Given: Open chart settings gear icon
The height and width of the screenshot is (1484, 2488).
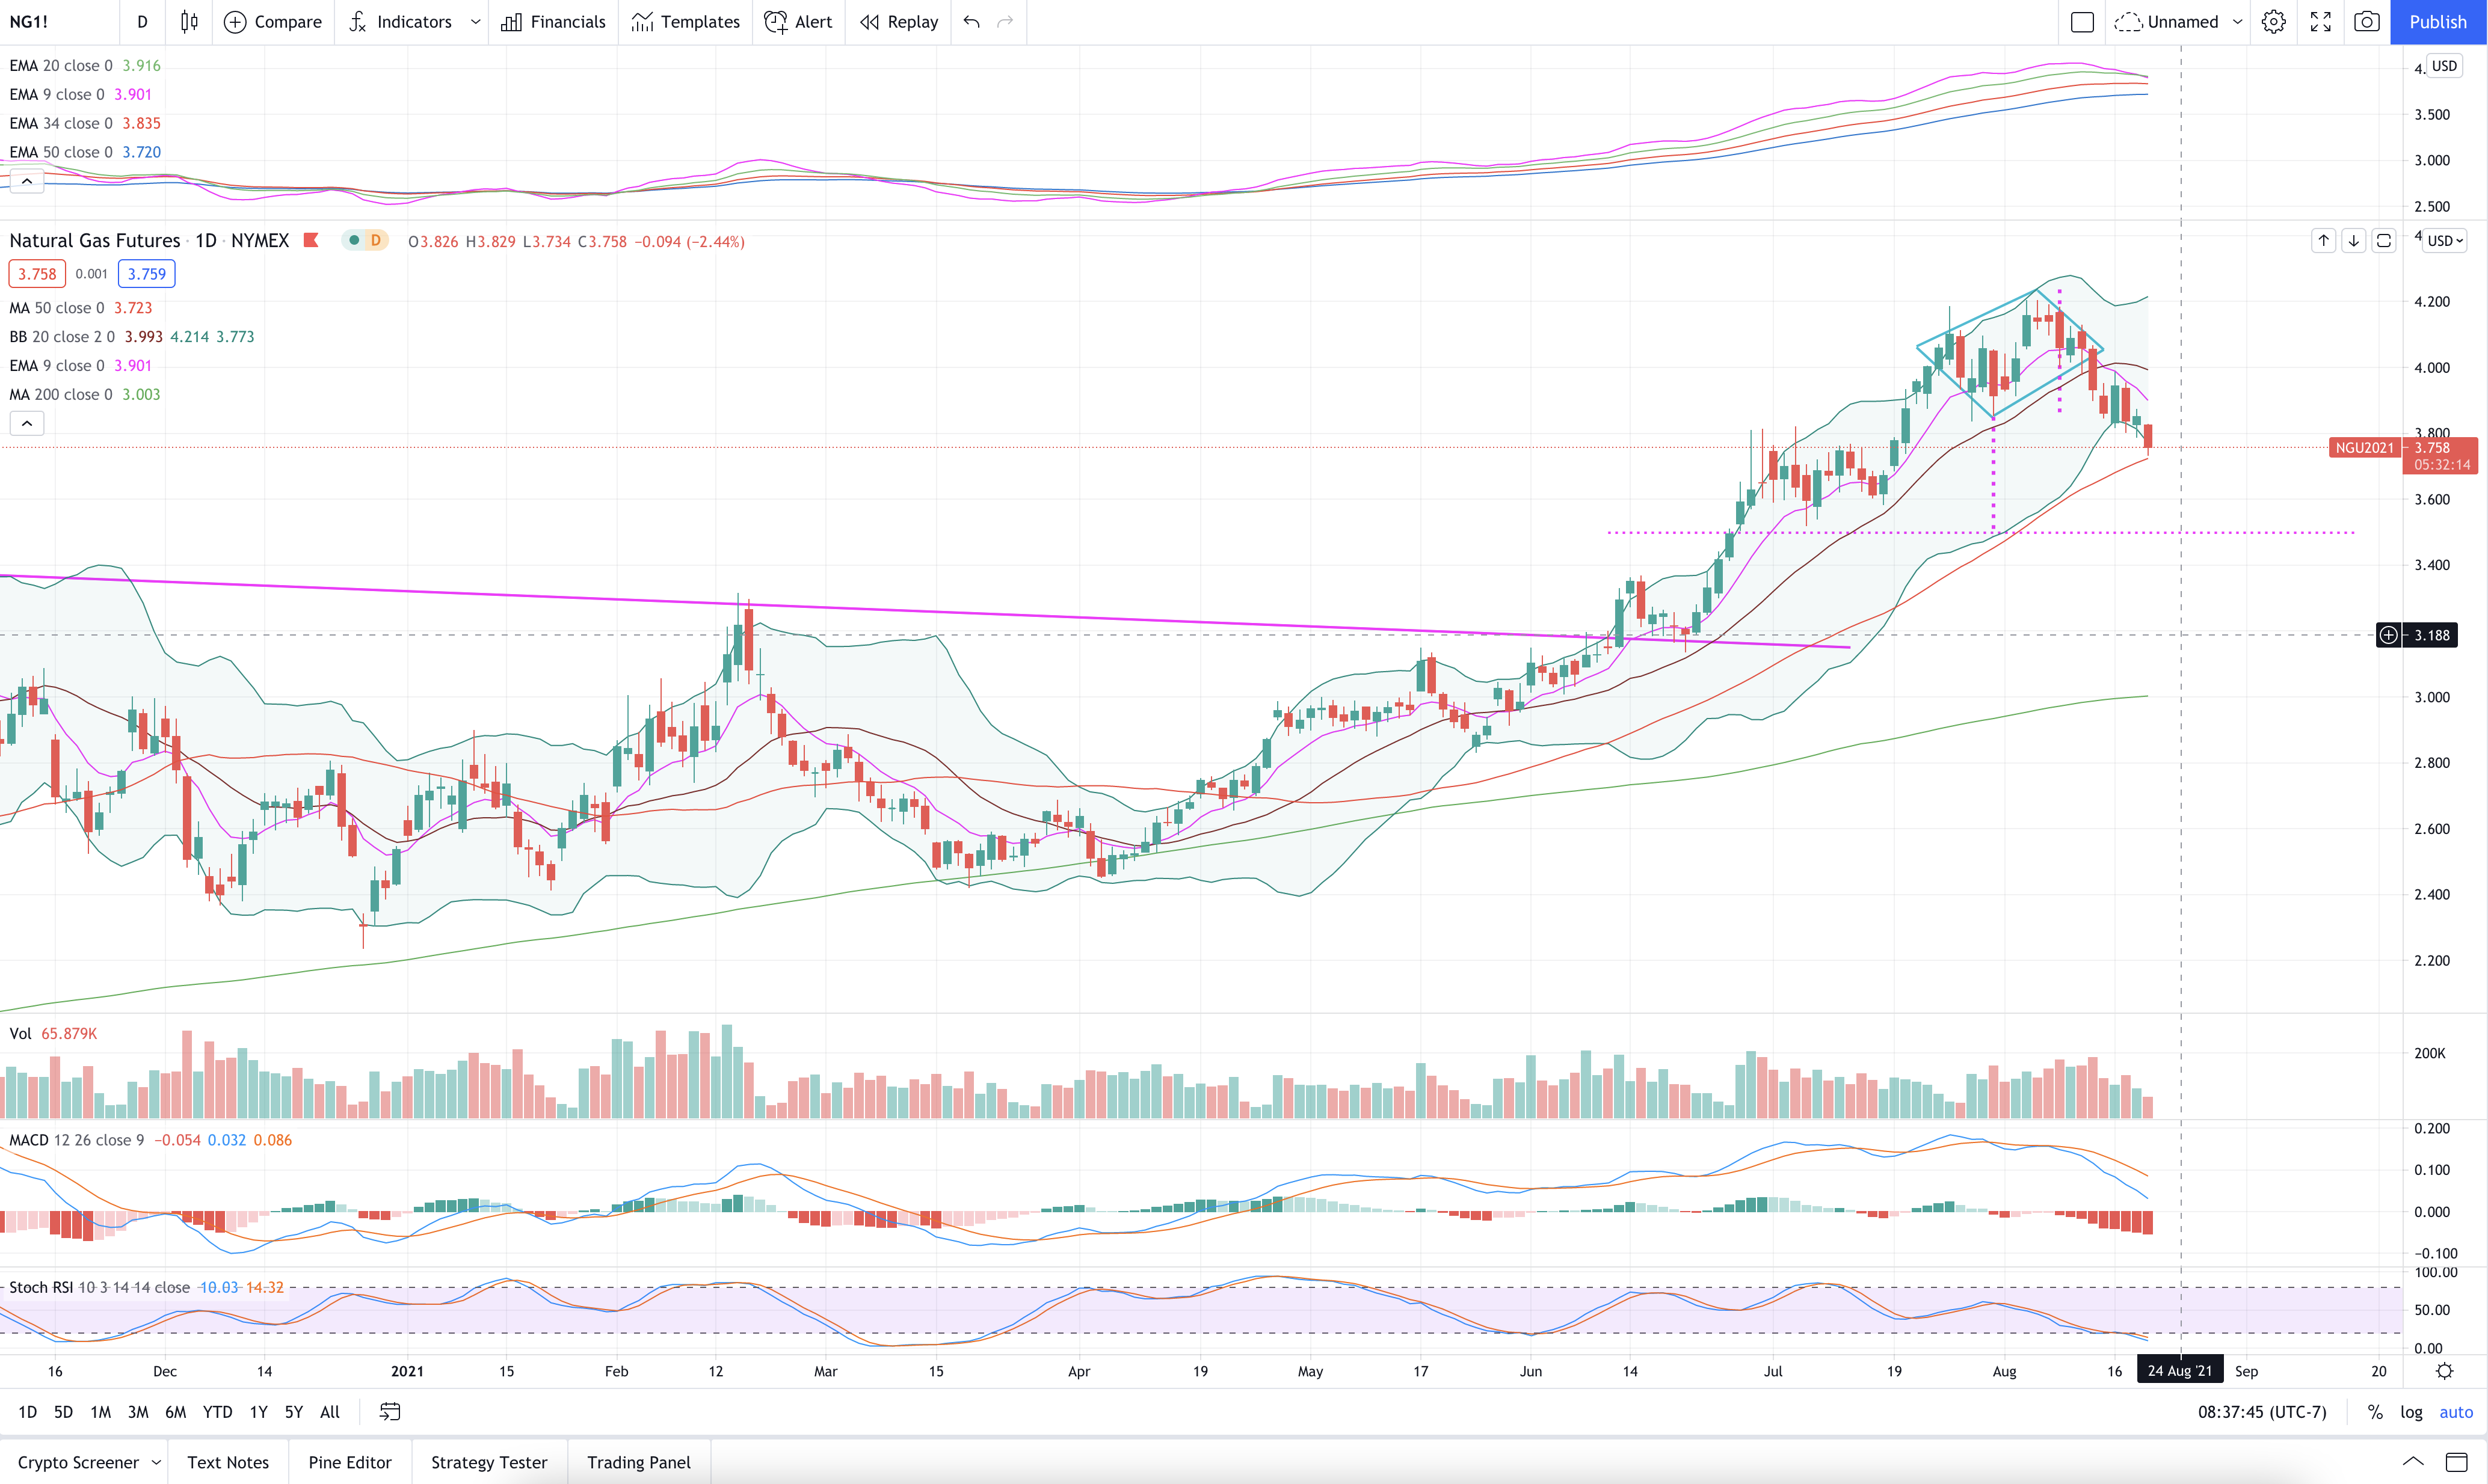Looking at the screenshot, I should point(2273,22).
